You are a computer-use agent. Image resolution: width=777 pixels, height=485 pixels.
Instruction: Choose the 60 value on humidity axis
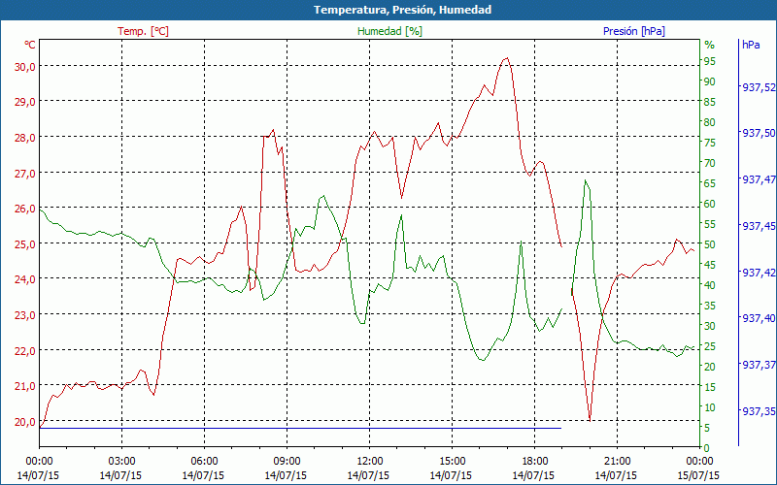coord(710,204)
